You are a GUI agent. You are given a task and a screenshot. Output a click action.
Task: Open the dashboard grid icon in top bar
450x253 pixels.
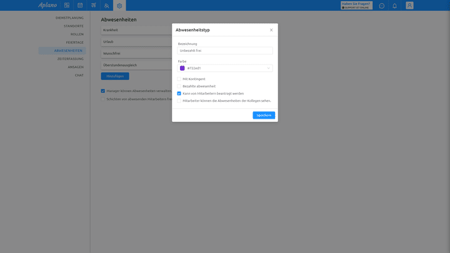[67, 6]
